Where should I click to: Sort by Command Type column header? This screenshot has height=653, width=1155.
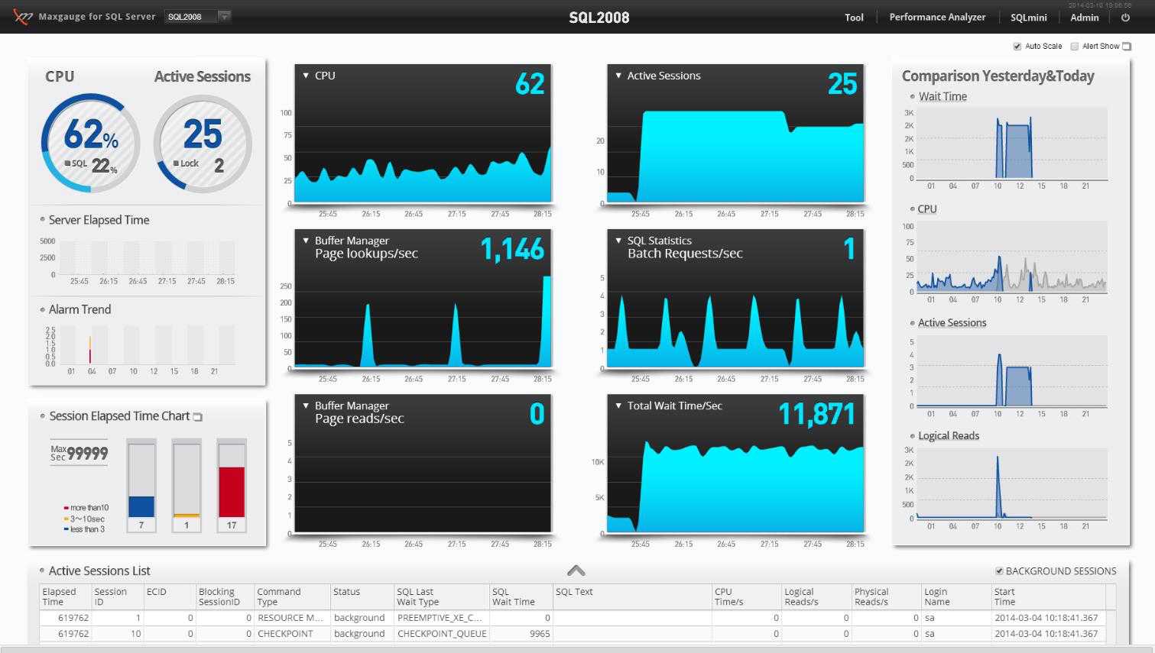[292, 596]
